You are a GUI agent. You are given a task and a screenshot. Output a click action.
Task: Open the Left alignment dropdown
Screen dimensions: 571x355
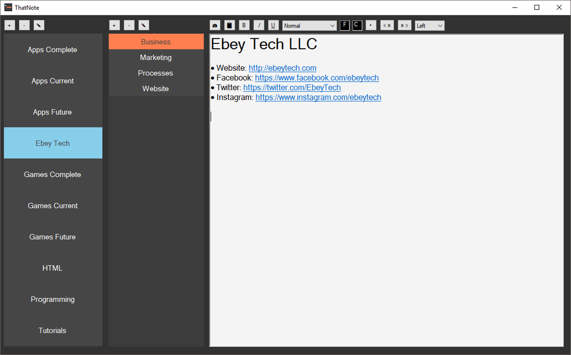[429, 25]
